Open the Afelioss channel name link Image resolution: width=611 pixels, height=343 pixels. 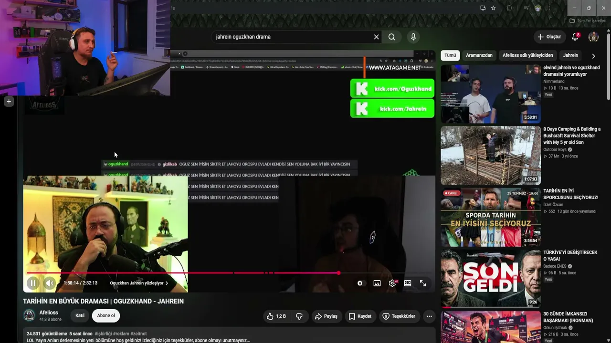[49, 313]
